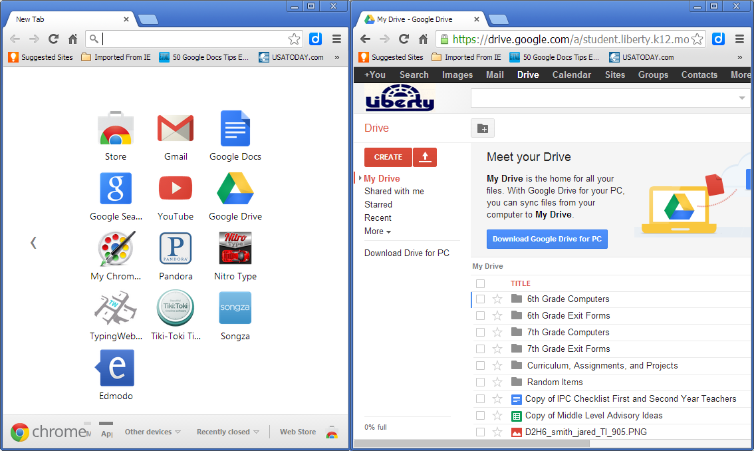Image resolution: width=754 pixels, height=451 pixels.
Task: Open the TypingWeb app icon
Action: point(116,308)
